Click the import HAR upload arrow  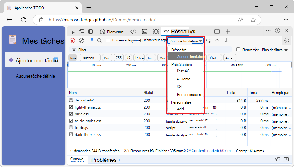point(217,41)
